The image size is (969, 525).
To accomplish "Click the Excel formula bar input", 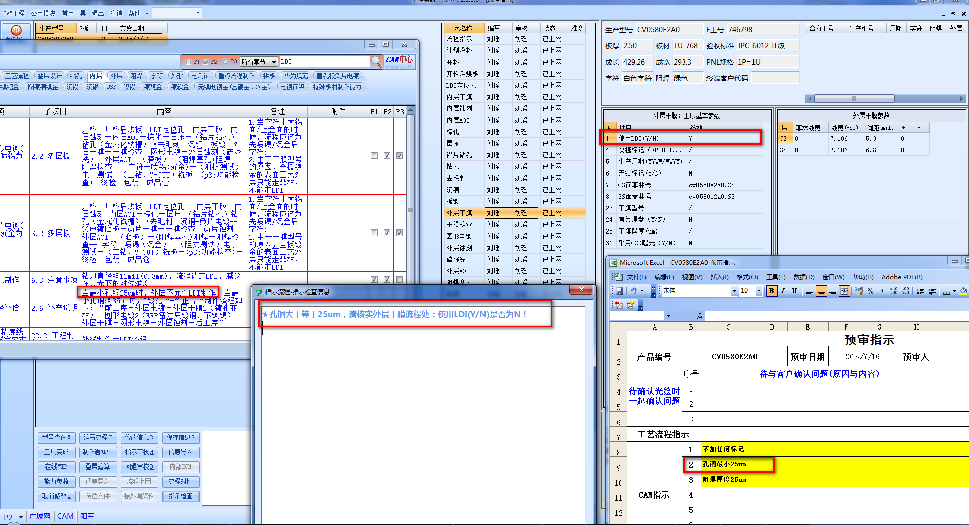I will click(x=836, y=316).
